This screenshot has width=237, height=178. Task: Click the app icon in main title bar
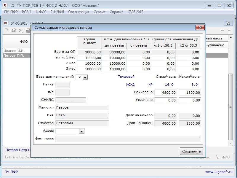(x=5, y=5)
